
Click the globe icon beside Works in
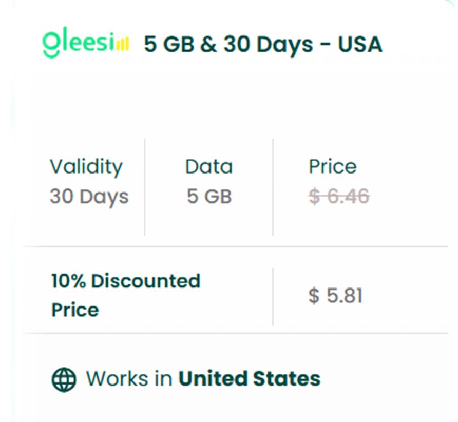tap(64, 379)
